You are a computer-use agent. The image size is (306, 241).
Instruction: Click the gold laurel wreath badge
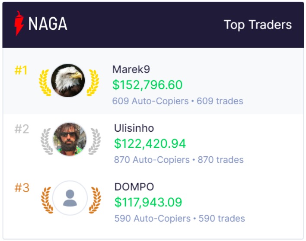point(44,82)
